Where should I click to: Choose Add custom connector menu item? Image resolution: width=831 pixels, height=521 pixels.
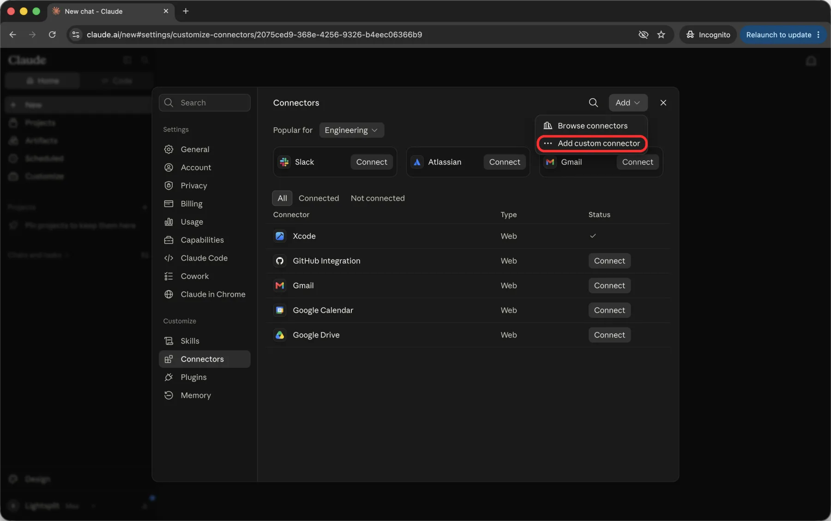(591, 143)
